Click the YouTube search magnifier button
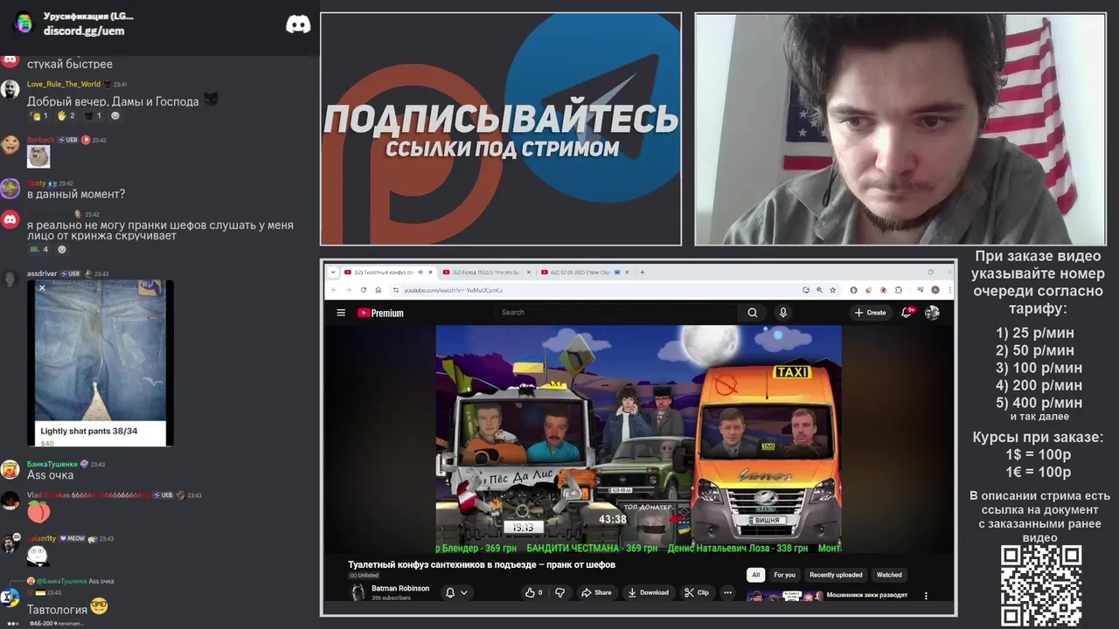1119x629 pixels. [x=753, y=313]
